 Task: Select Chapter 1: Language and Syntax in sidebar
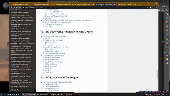coord(20,15)
